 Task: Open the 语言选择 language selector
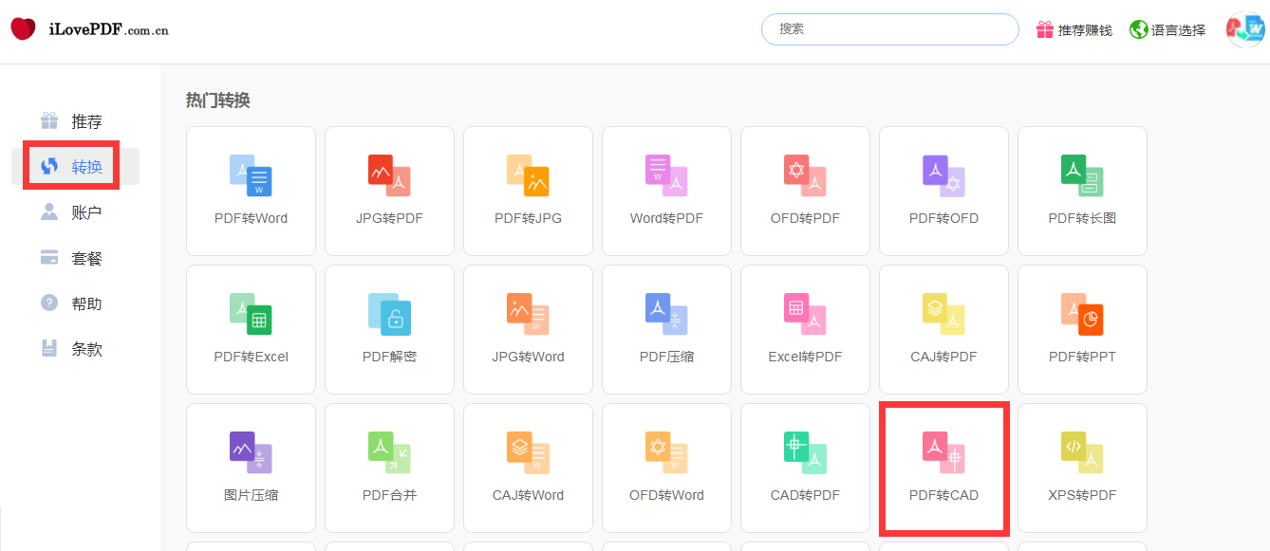1167,29
